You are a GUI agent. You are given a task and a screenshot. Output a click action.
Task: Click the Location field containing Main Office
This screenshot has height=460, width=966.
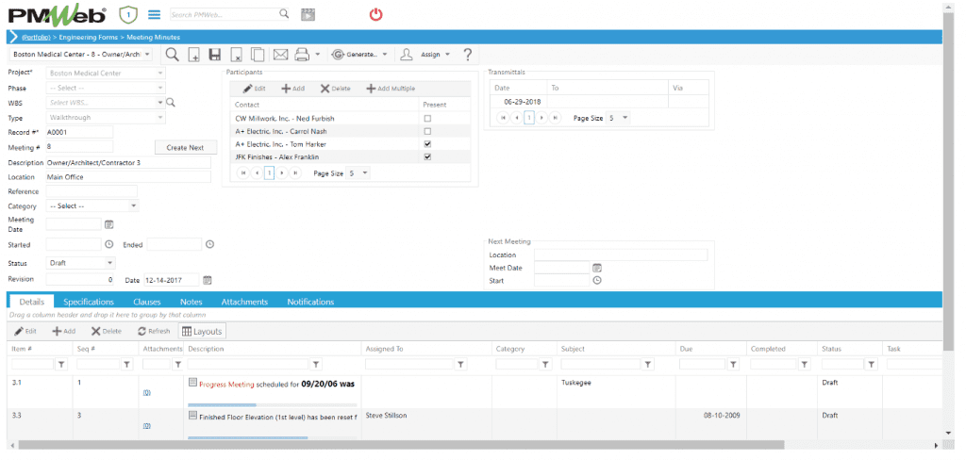click(x=128, y=176)
